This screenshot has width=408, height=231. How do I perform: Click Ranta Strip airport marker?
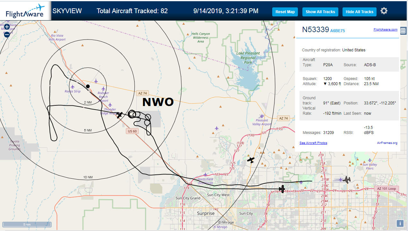[x=73, y=87]
